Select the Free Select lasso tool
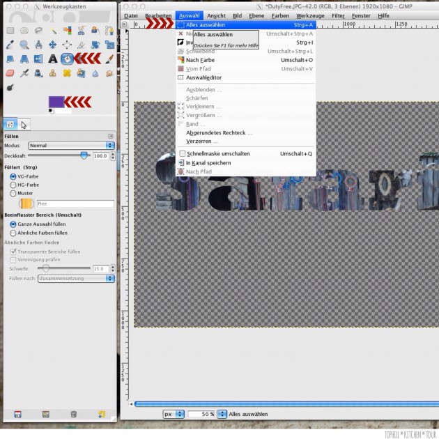439x439 pixels. (38, 30)
